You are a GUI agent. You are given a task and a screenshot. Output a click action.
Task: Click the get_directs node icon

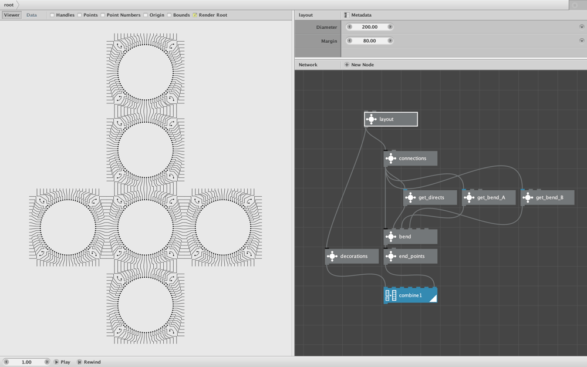coord(410,197)
